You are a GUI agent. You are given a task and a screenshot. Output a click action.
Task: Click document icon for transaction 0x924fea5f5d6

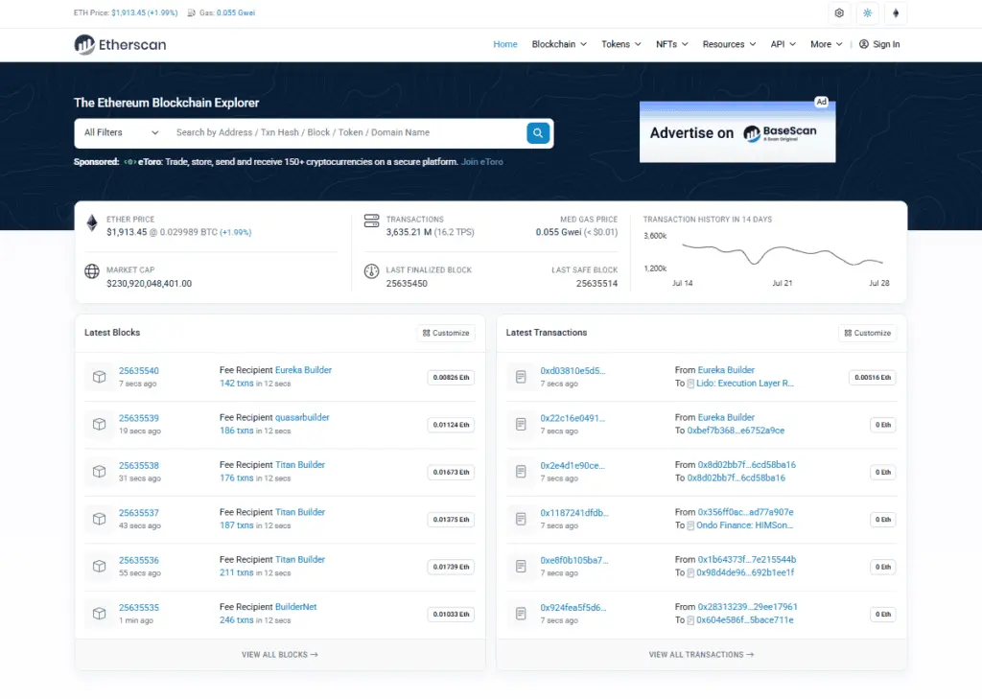[521, 614]
